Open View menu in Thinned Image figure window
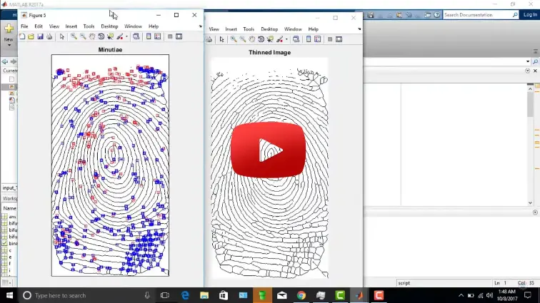Image resolution: width=540 pixels, height=303 pixels. (x=214, y=29)
